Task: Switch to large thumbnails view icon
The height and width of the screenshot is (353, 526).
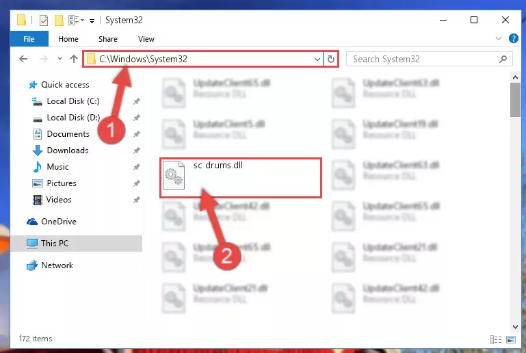Action: coord(511,339)
